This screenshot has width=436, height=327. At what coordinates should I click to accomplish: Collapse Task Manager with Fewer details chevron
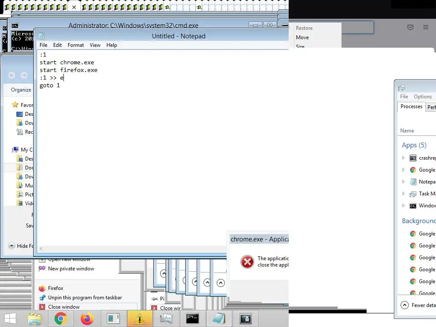point(404,305)
